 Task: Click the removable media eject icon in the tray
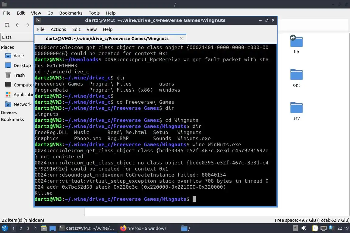295,228
